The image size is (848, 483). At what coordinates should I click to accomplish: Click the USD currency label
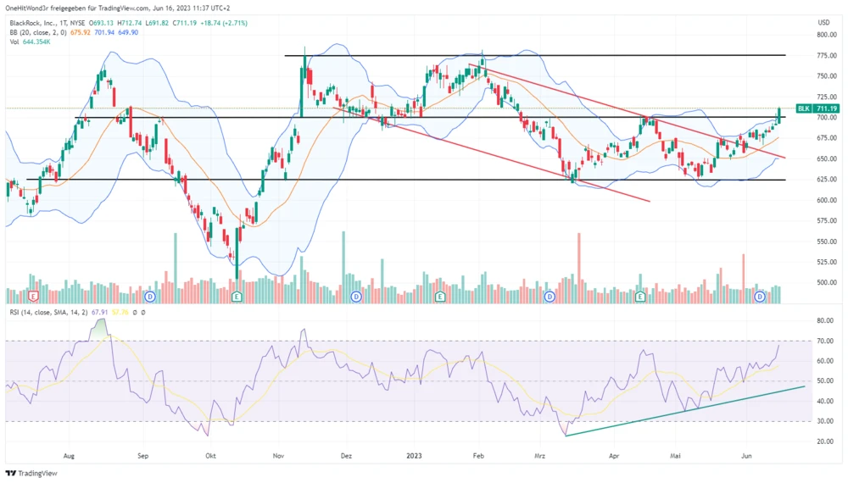click(823, 22)
